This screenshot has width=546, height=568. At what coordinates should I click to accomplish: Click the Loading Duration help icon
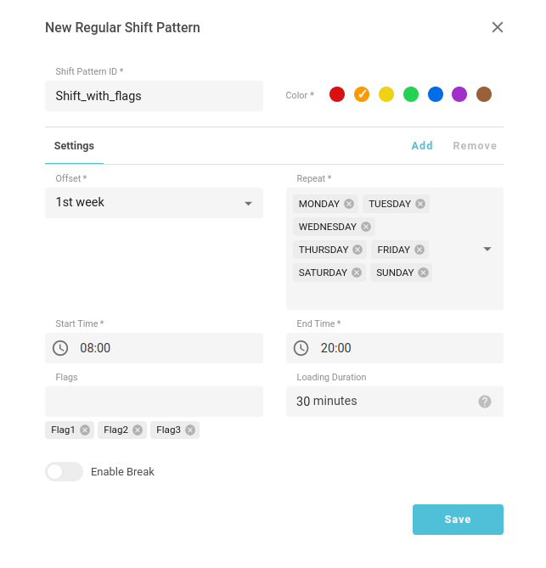click(x=485, y=402)
